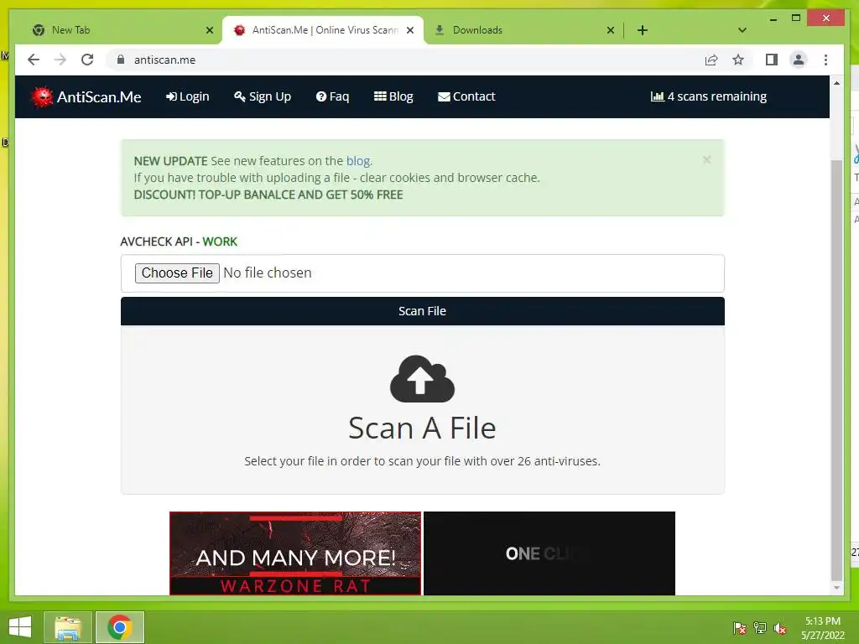The image size is (859, 644).
Task: Open the Warzone RAT banner ad
Action: [x=295, y=553]
